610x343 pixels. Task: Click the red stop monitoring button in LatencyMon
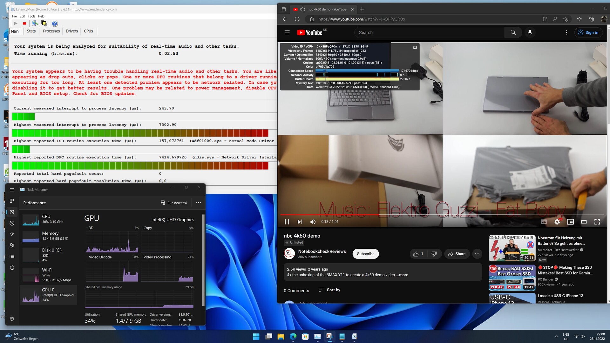24,24
